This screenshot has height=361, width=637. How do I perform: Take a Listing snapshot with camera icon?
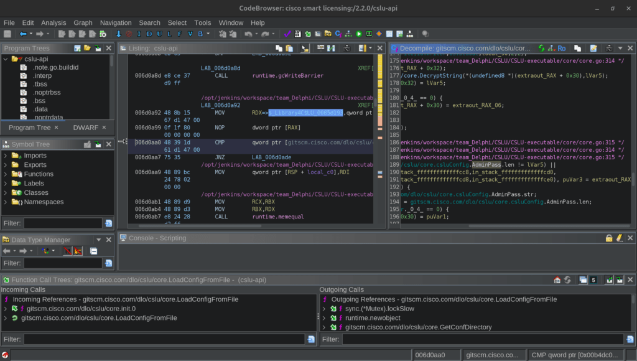click(347, 49)
